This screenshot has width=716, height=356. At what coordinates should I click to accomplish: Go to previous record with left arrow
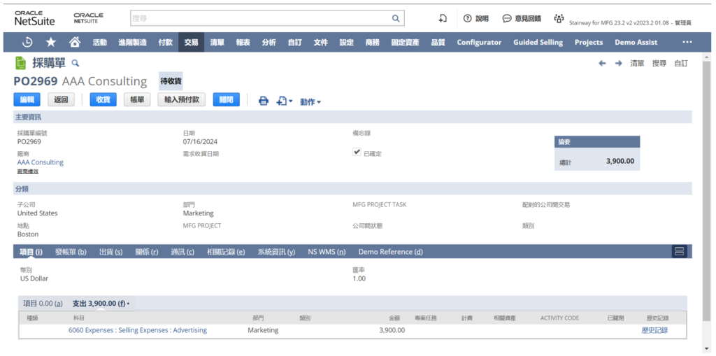(x=602, y=63)
